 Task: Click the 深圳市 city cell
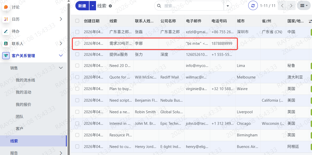coord(248,32)
